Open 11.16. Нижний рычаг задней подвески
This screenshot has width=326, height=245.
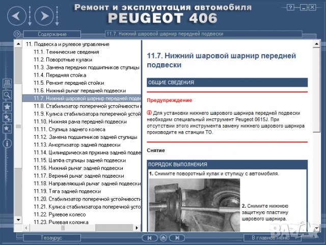point(78,168)
